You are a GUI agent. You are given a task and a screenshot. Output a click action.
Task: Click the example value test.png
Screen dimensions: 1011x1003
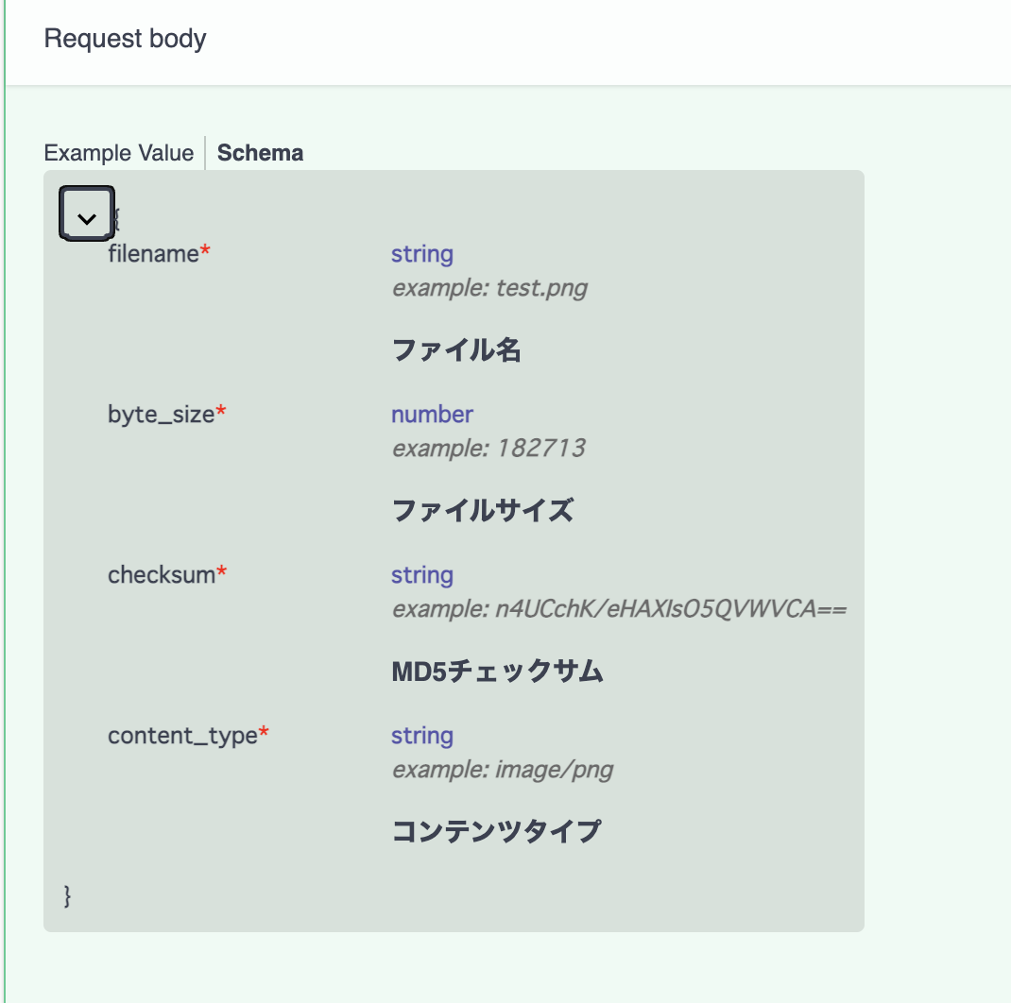click(488, 288)
